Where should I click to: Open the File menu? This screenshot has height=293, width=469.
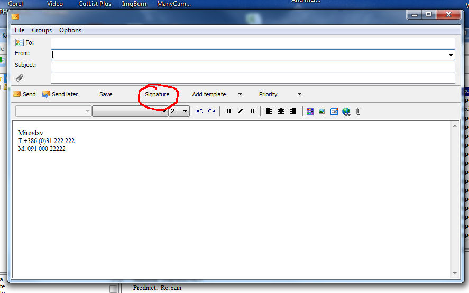click(x=20, y=30)
